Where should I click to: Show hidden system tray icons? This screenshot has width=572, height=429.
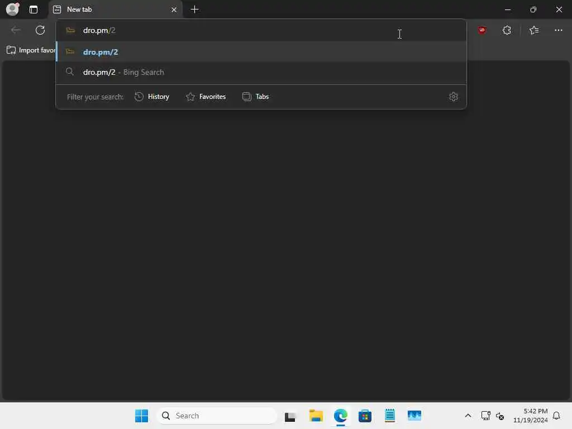coord(468,416)
